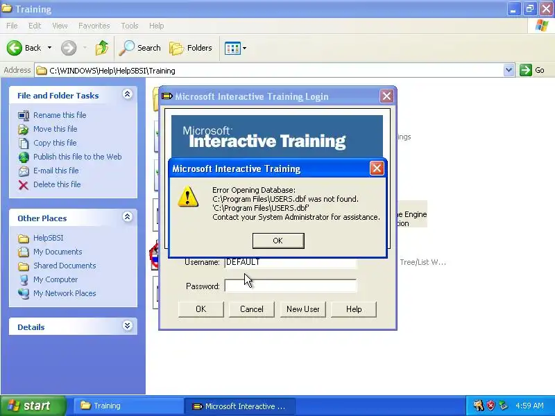Open the File menu

click(12, 26)
